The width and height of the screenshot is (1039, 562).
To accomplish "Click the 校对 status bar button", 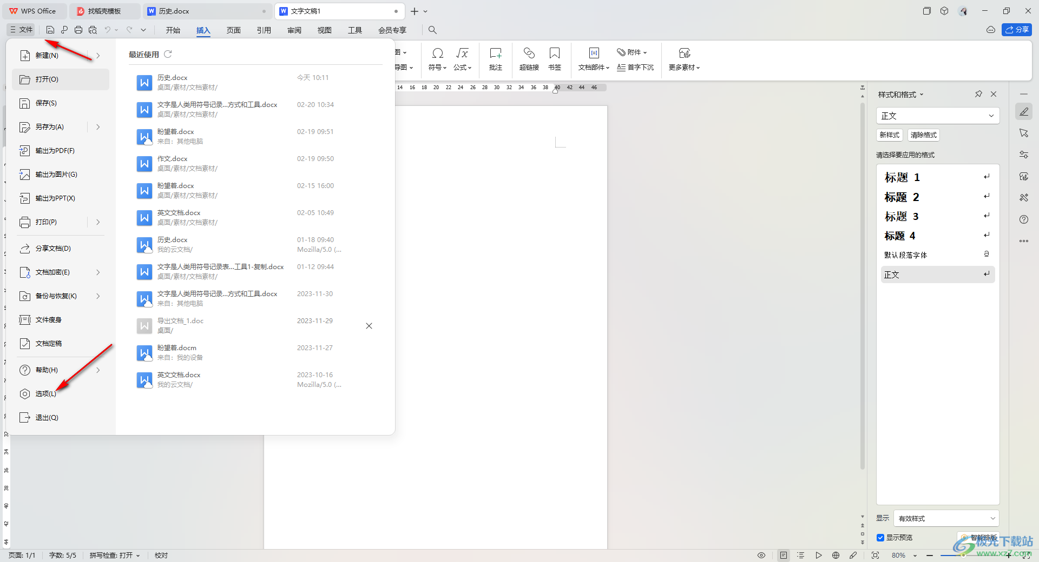I will click(161, 556).
